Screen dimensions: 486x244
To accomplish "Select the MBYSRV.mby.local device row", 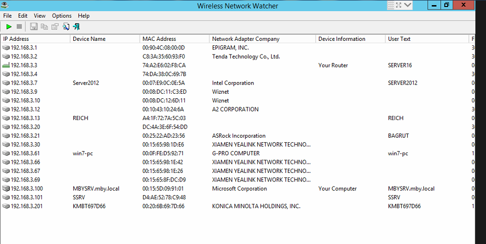I will coord(95,189).
